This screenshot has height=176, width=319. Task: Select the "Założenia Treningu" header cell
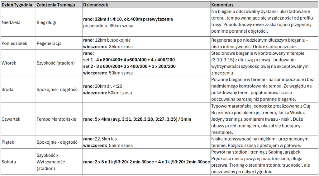(52, 5)
